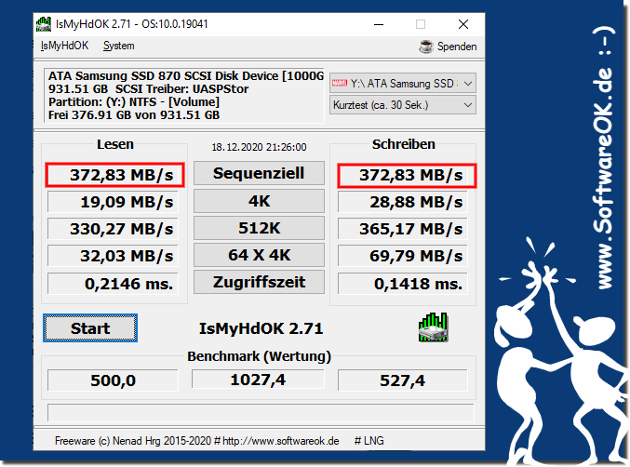Click the Schreiben column heading

pyautogui.click(x=403, y=144)
